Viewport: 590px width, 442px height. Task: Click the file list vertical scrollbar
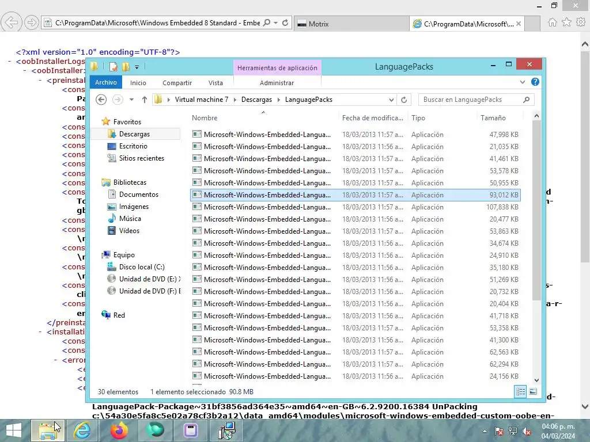pyautogui.click(x=536, y=211)
